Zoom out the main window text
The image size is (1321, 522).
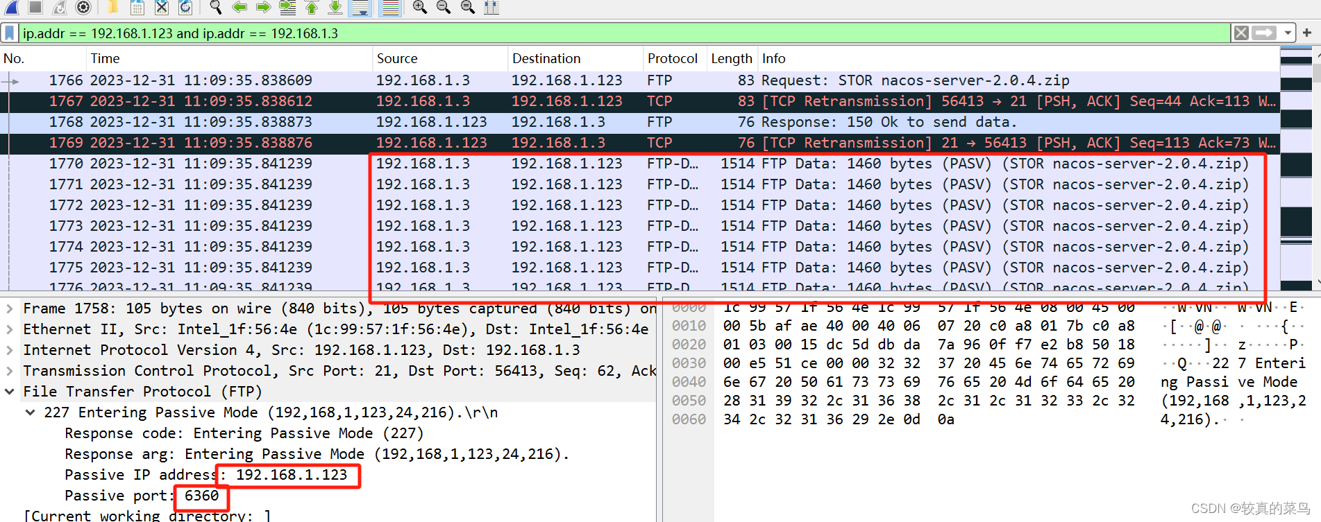click(444, 7)
